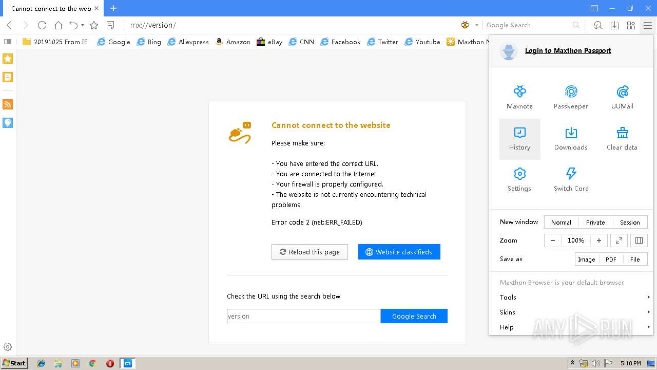Screen dimensions: 657x370
Task: Open UUMail from the menu
Action: 622,98
